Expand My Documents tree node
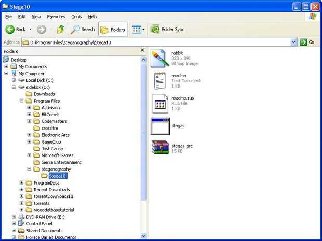This screenshot has height=241, width=322. (6, 67)
